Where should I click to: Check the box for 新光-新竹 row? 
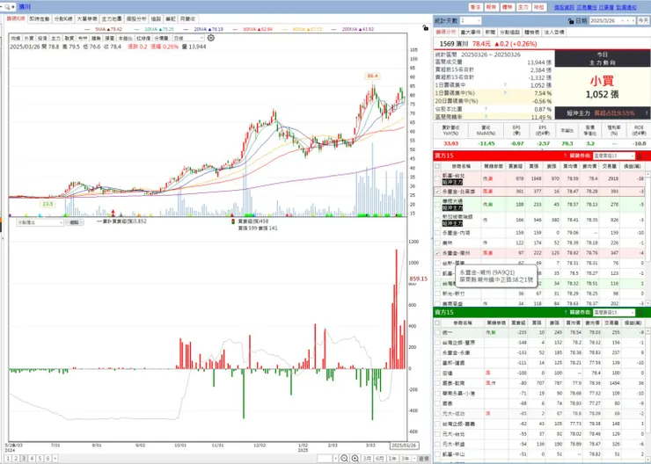pos(437,294)
